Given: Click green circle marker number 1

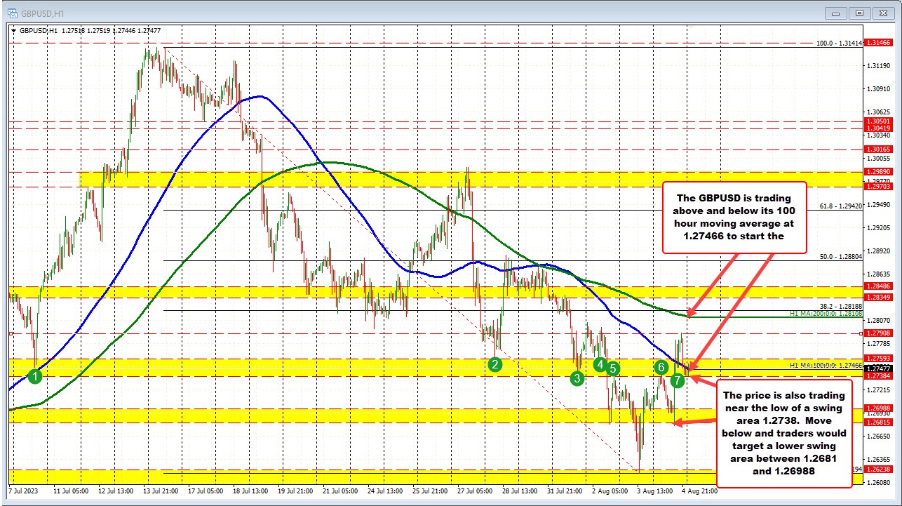Looking at the screenshot, I should [36, 376].
